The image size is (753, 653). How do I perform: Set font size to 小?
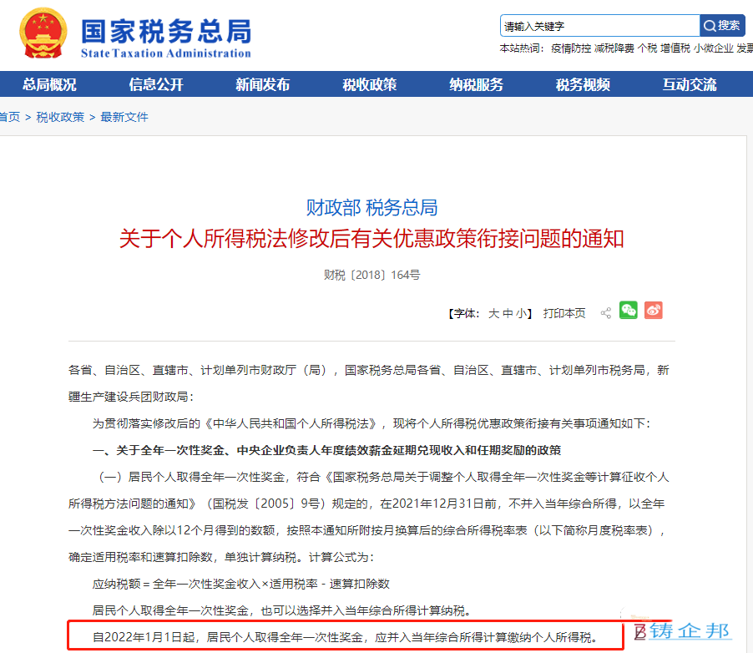pos(522,314)
